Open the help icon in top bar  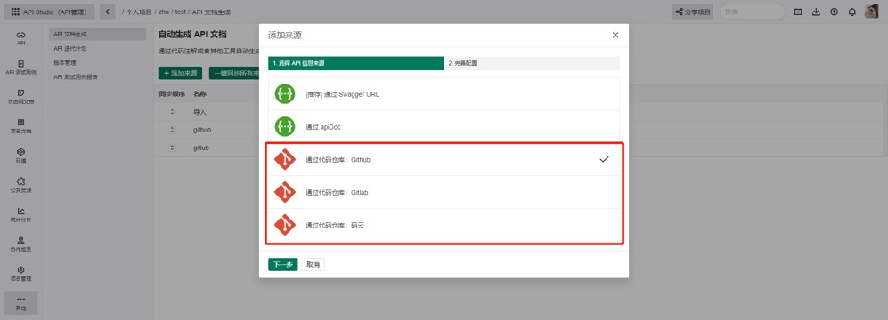pos(834,12)
